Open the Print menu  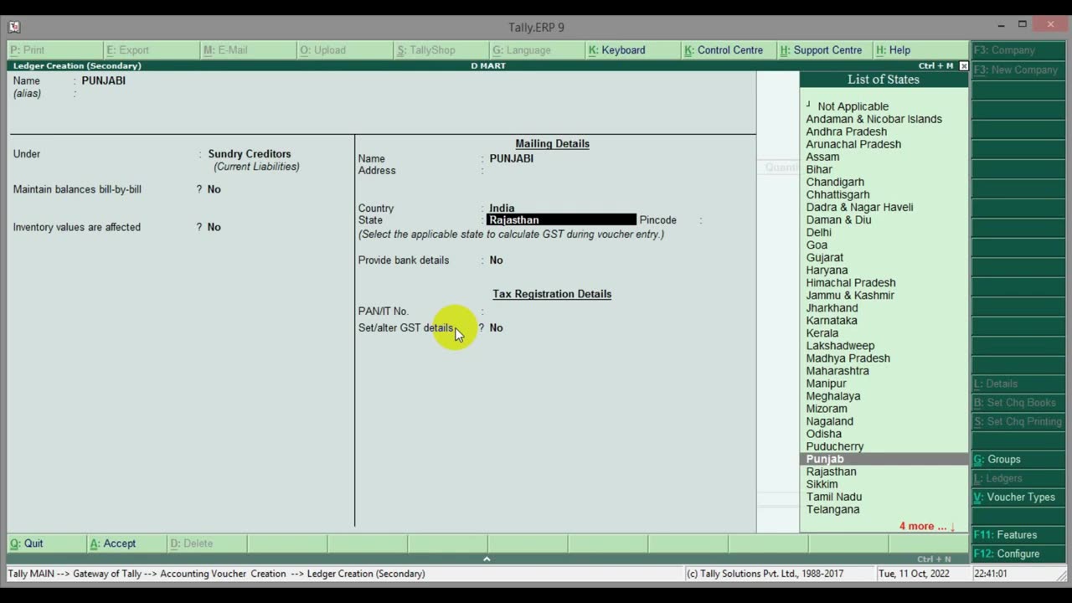pos(55,50)
